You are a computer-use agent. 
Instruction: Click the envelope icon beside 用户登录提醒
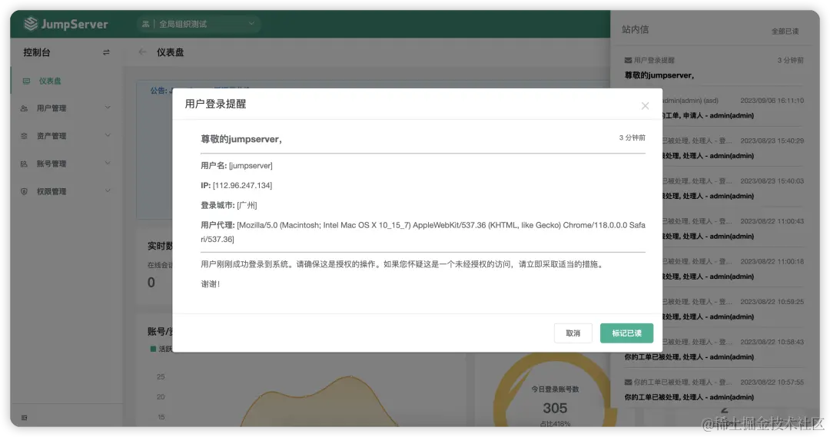628,61
